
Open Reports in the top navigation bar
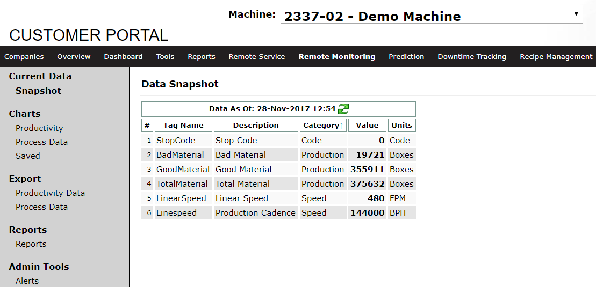pyautogui.click(x=202, y=56)
